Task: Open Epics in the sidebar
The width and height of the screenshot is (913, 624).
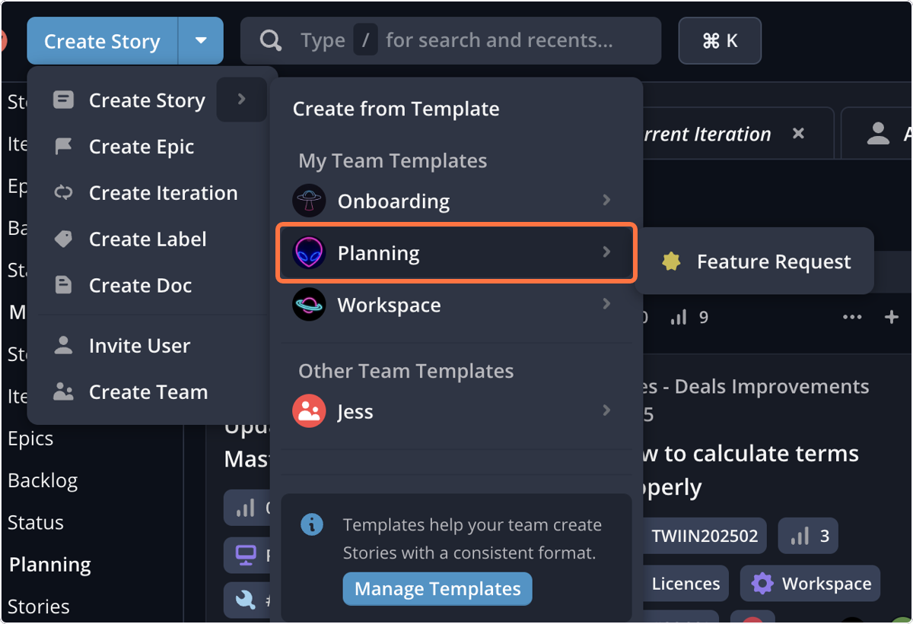Action: click(x=30, y=439)
